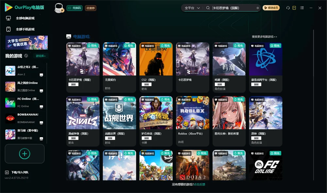The height and width of the screenshot is (193, 327).
Task: Click the 点击反馈 feedback link
Action: (199, 184)
